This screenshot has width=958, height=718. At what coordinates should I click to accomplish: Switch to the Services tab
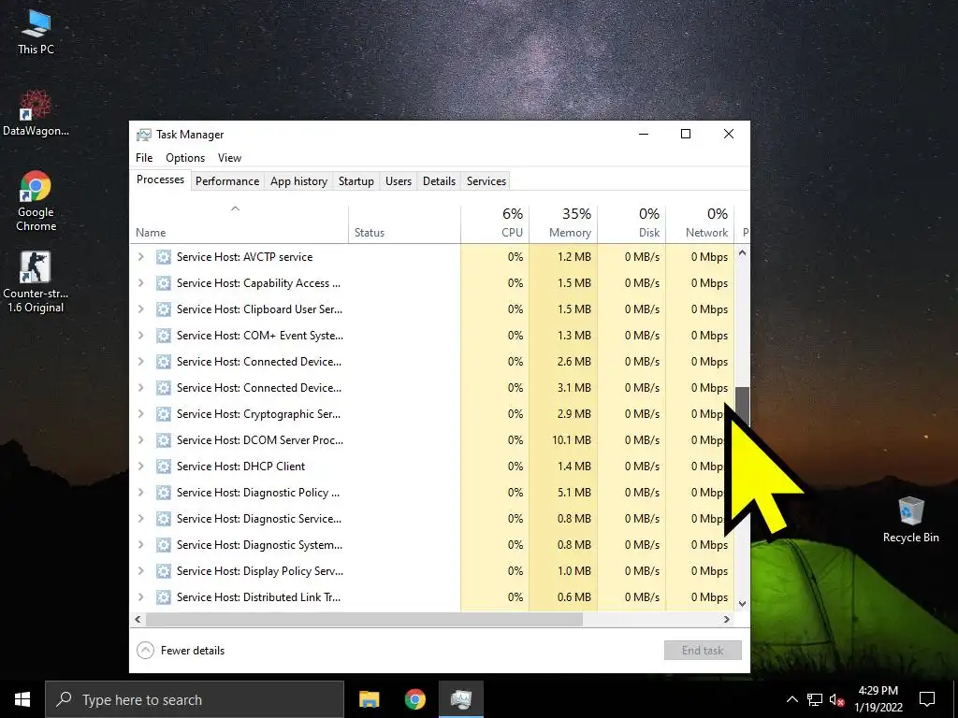(486, 181)
